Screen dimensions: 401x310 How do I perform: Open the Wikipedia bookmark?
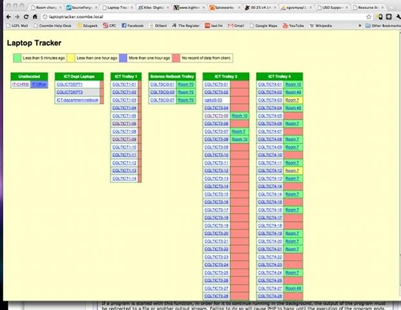321,26
